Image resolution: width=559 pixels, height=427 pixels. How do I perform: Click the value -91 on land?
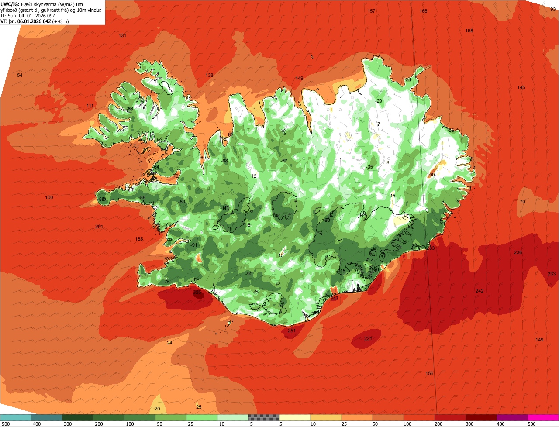click(194, 245)
